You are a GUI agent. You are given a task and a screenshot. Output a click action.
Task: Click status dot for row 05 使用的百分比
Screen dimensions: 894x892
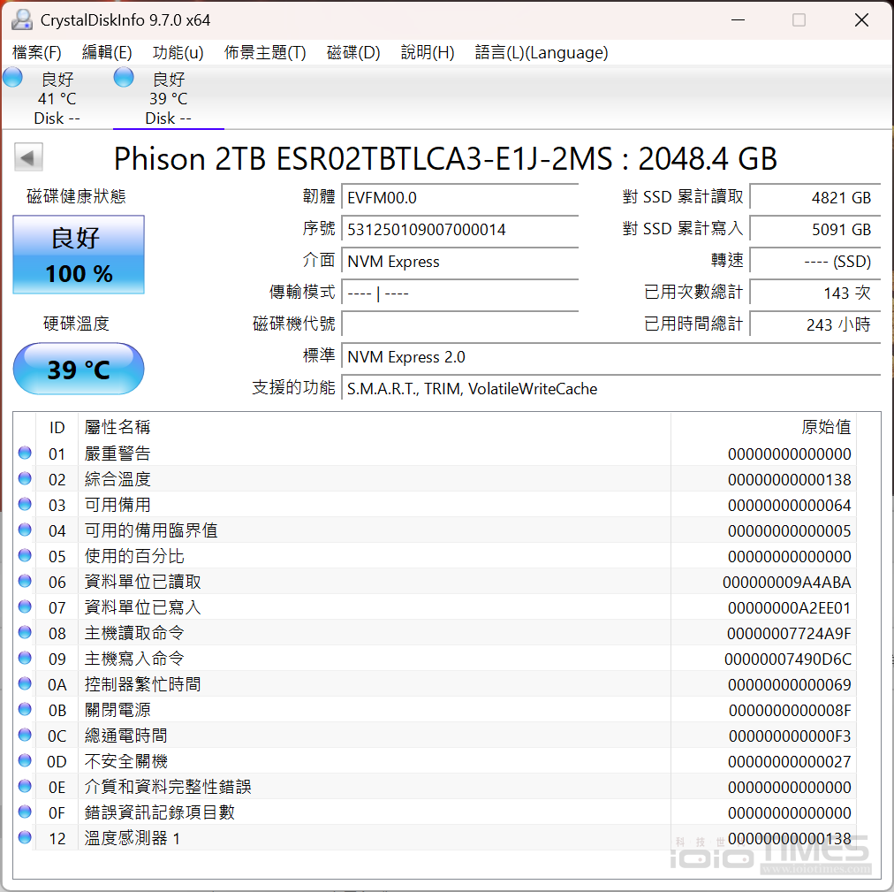click(25, 556)
